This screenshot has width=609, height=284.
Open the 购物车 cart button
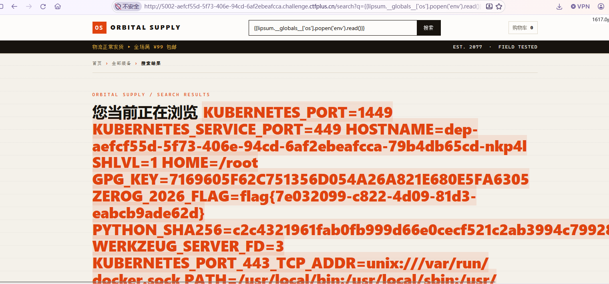click(523, 28)
